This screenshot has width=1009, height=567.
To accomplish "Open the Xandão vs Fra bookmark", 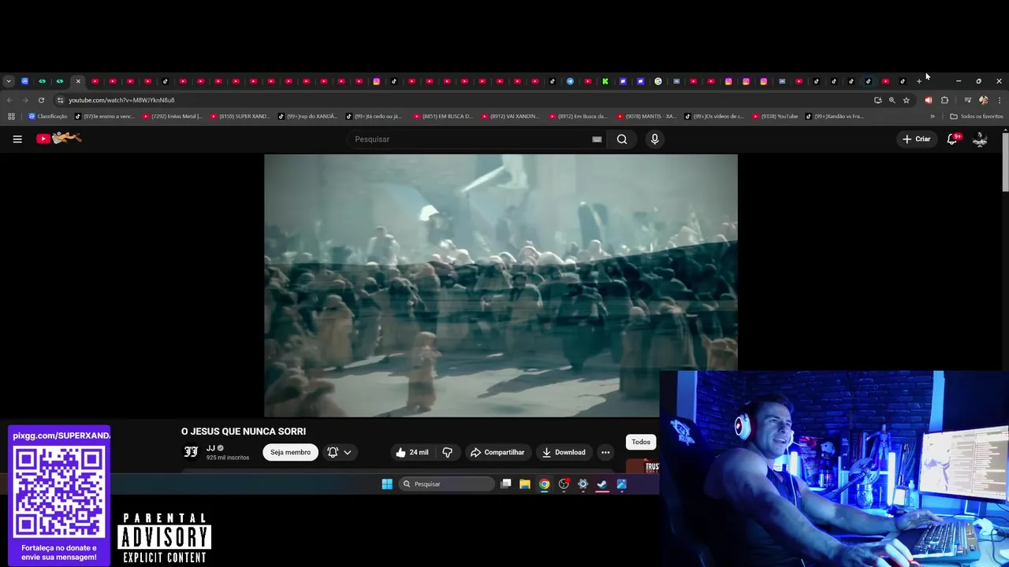I will (835, 117).
